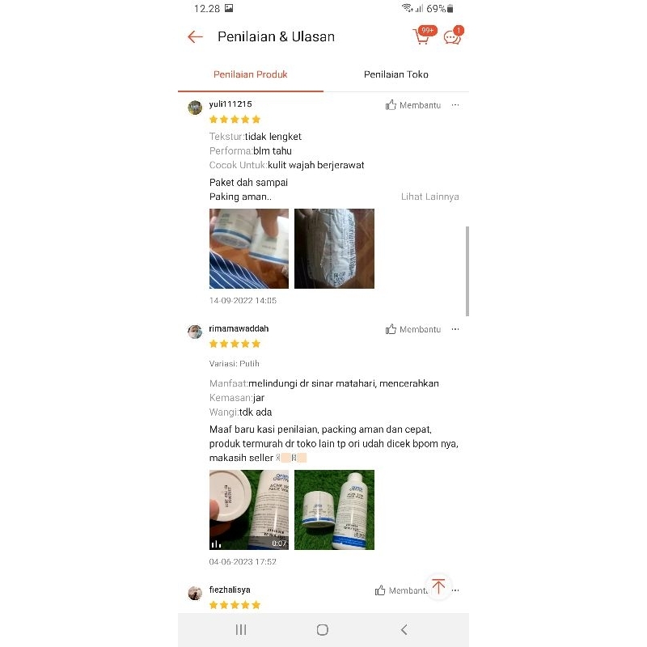Open fiezhalisya's profile avatar
647x647 pixels.
pyautogui.click(x=195, y=593)
